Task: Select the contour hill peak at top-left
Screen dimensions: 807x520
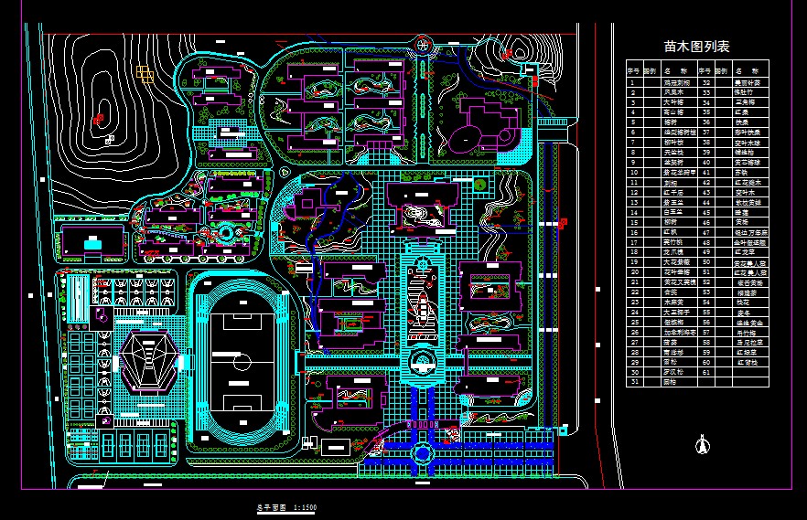Action: click(99, 116)
